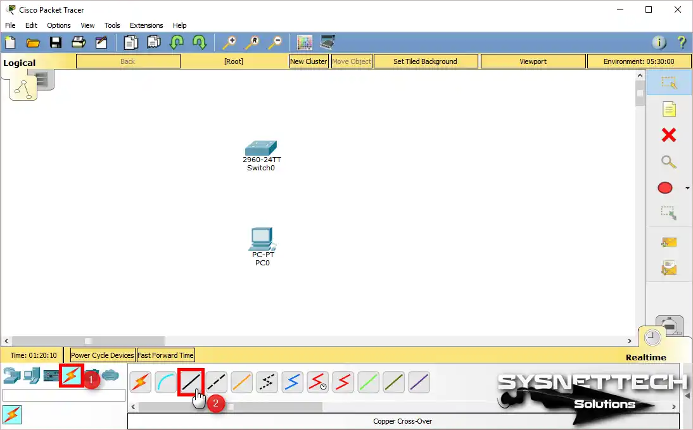The width and height of the screenshot is (693, 430).
Task: Select Automatically Choose Connection Type lightning icon
Action: (141, 382)
